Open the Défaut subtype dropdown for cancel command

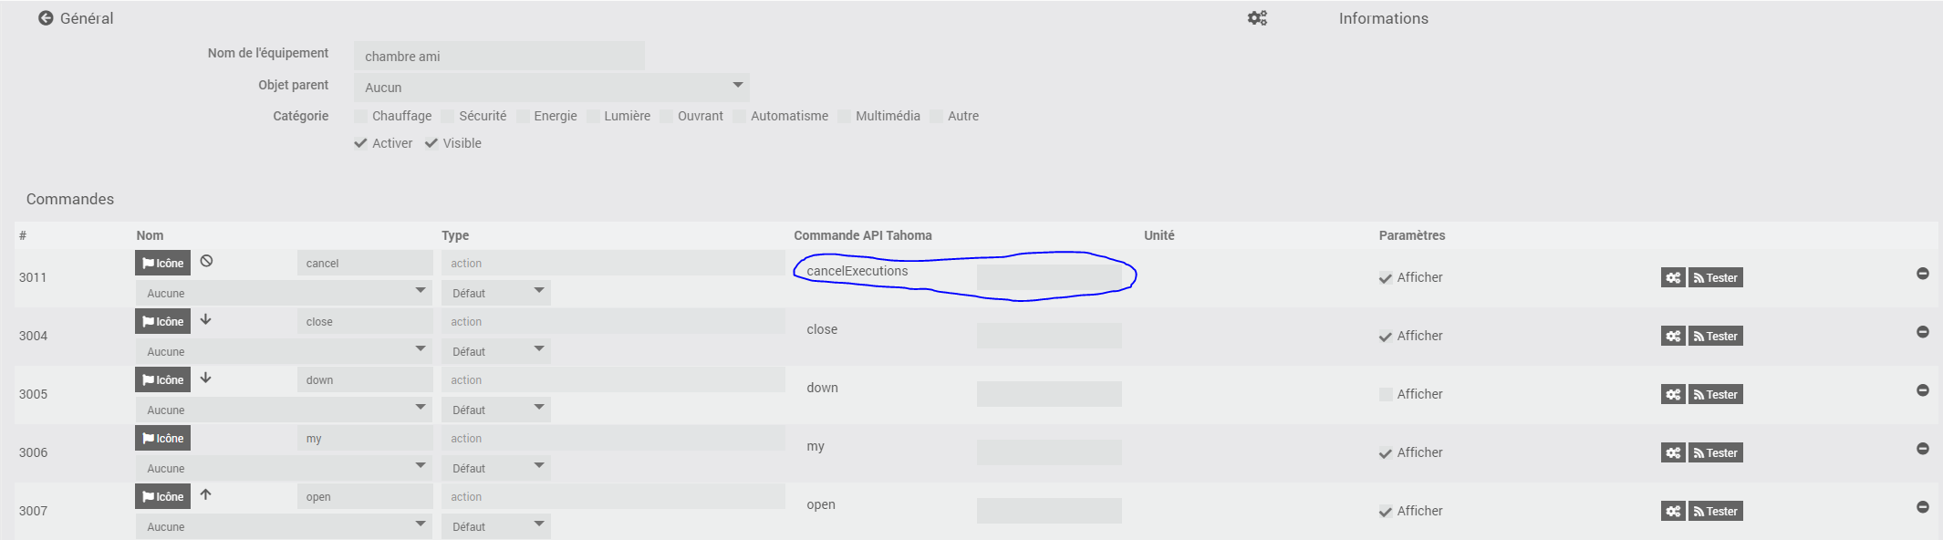tap(495, 293)
